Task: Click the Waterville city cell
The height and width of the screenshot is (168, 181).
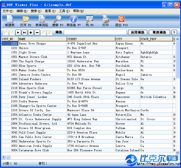Action: (x=128, y=115)
